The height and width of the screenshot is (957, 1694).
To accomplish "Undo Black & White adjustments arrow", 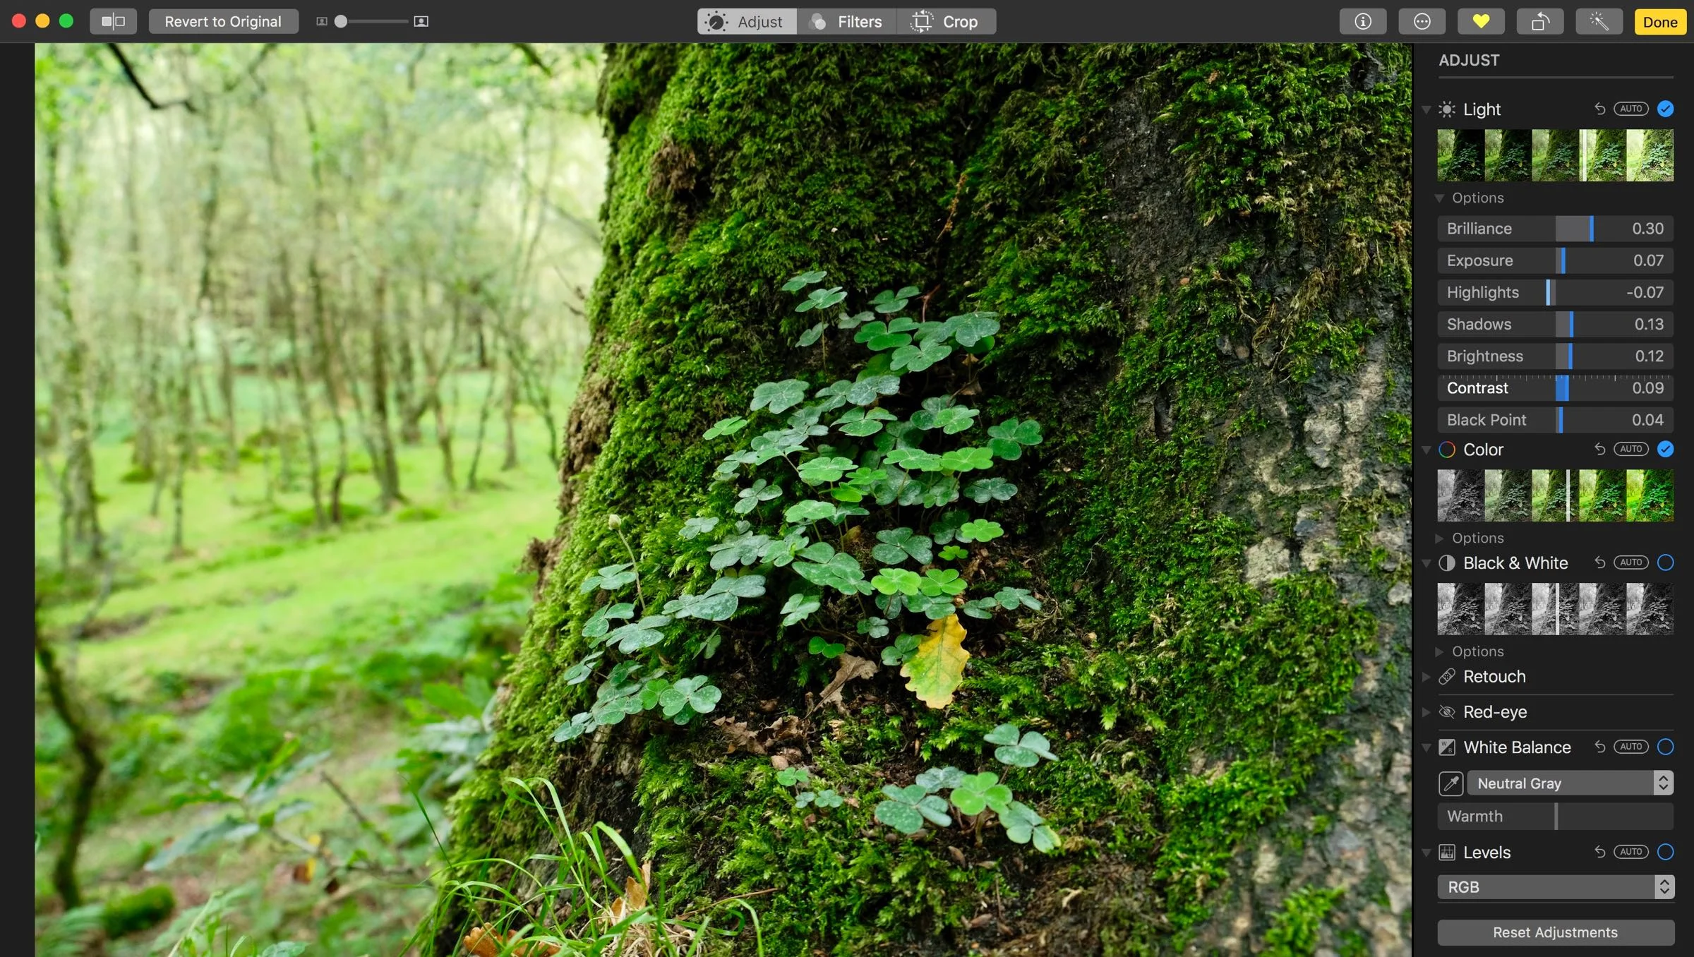I will pos(1599,562).
